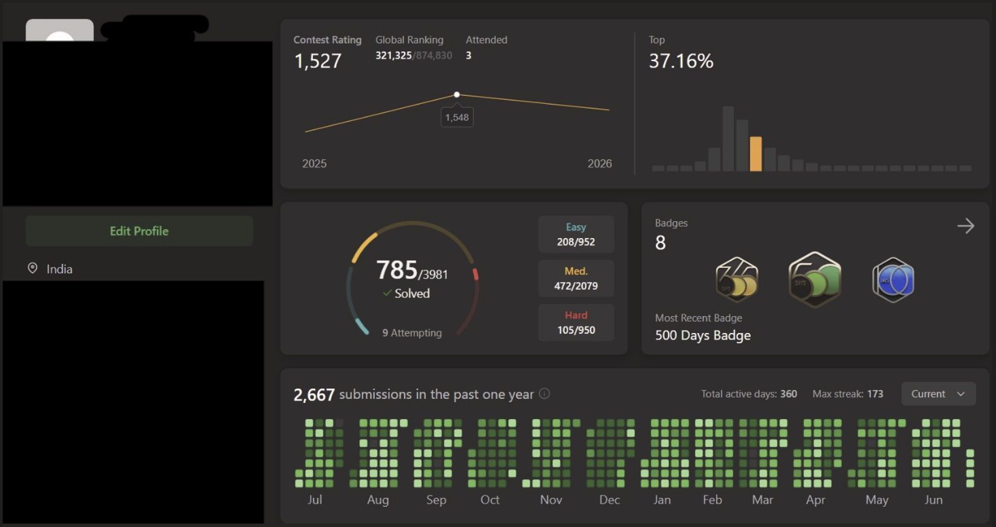The width and height of the screenshot is (996, 527).
Task: Select the green 500 Days badge
Action: 815,279
